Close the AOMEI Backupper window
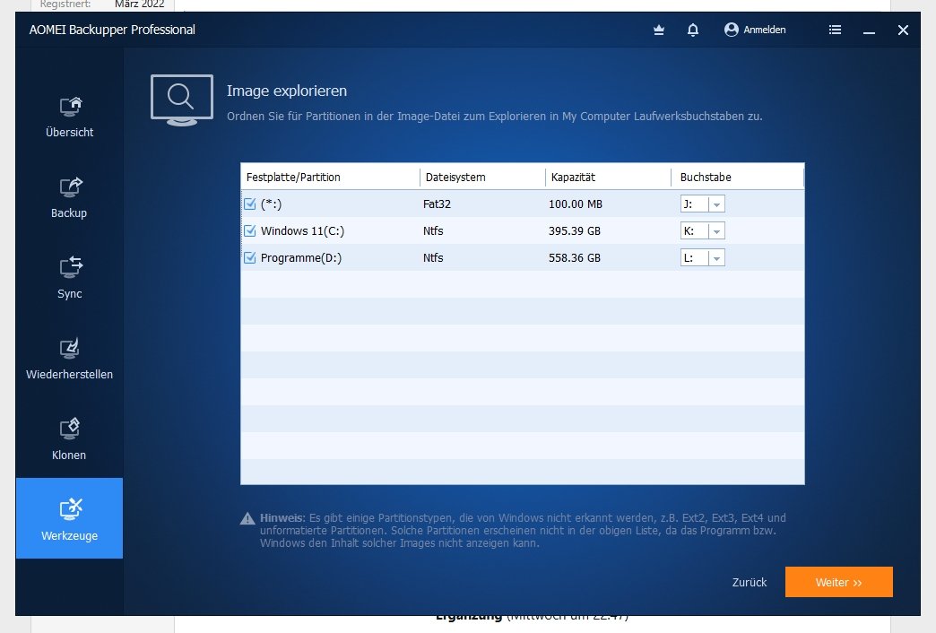Screen dimensions: 936x633 pos(903,30)
